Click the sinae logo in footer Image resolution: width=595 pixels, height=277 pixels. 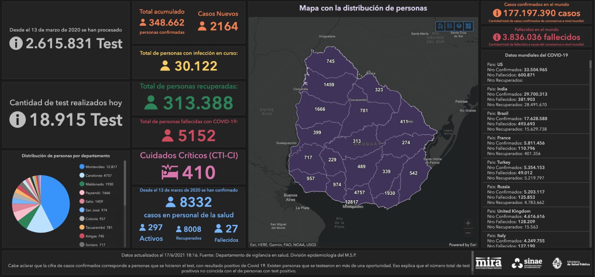pyautogui.click(x=527, y=263)
